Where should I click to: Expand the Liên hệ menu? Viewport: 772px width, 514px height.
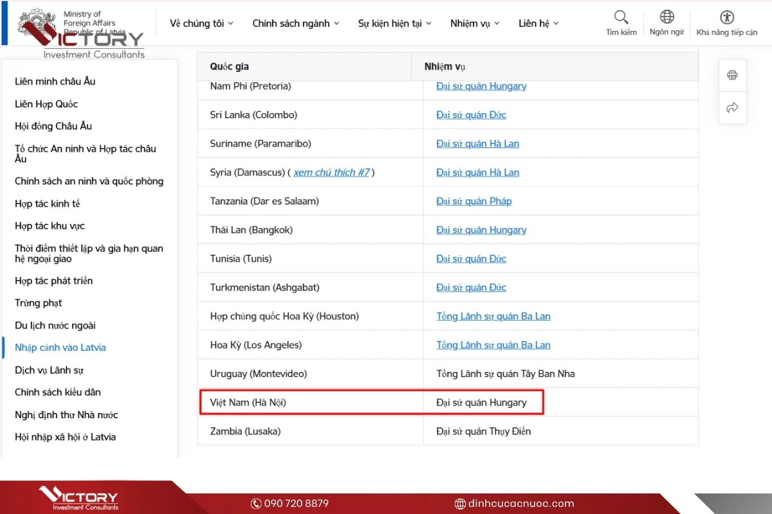click(538, 23)
